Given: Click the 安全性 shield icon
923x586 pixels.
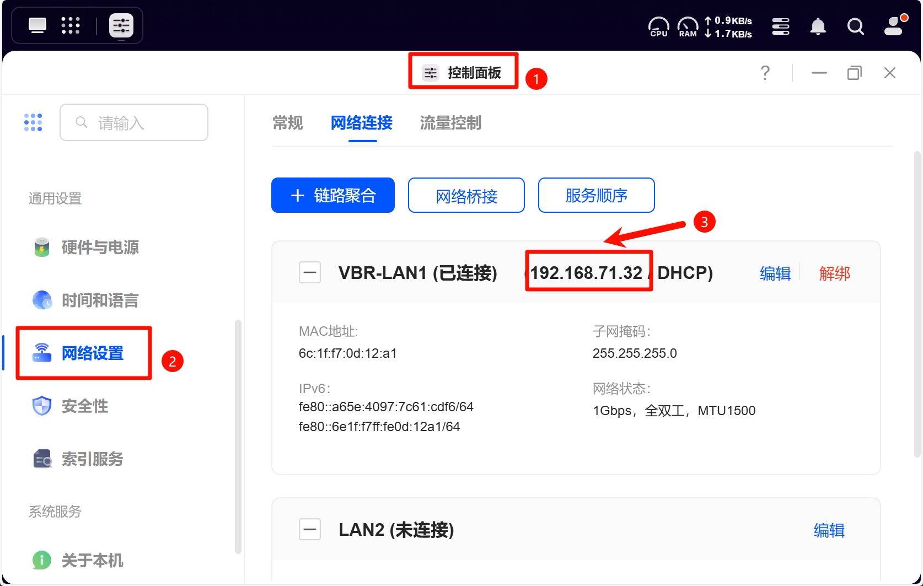Looking at the screenshot, I should (x=42, y=406).
